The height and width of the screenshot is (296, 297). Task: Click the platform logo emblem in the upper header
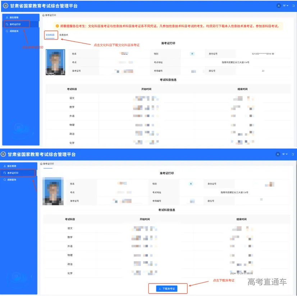tap(5, 6)
